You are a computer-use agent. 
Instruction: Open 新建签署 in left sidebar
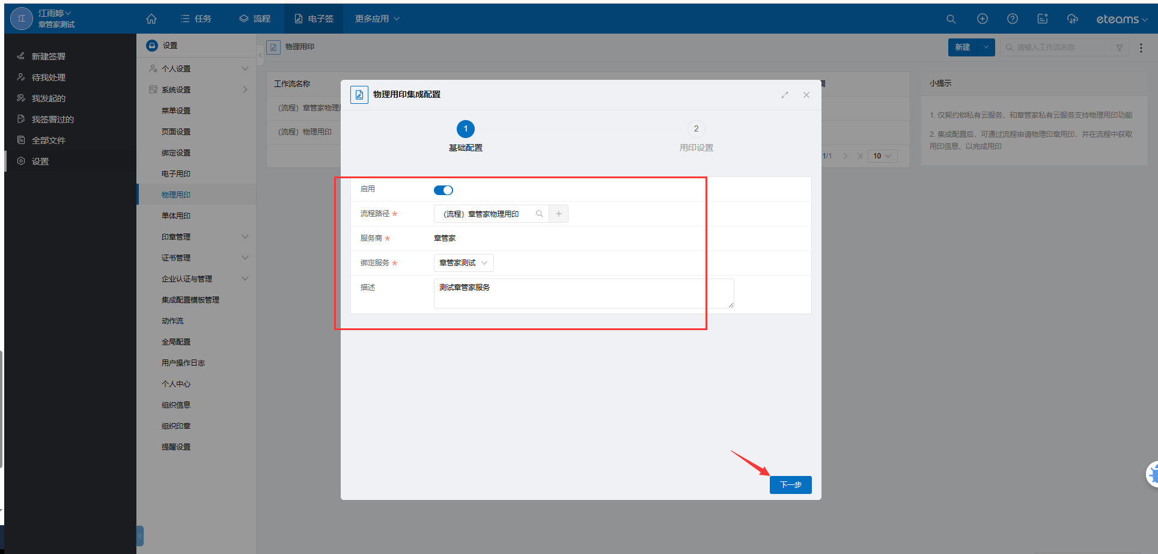[x=49, y=56]
